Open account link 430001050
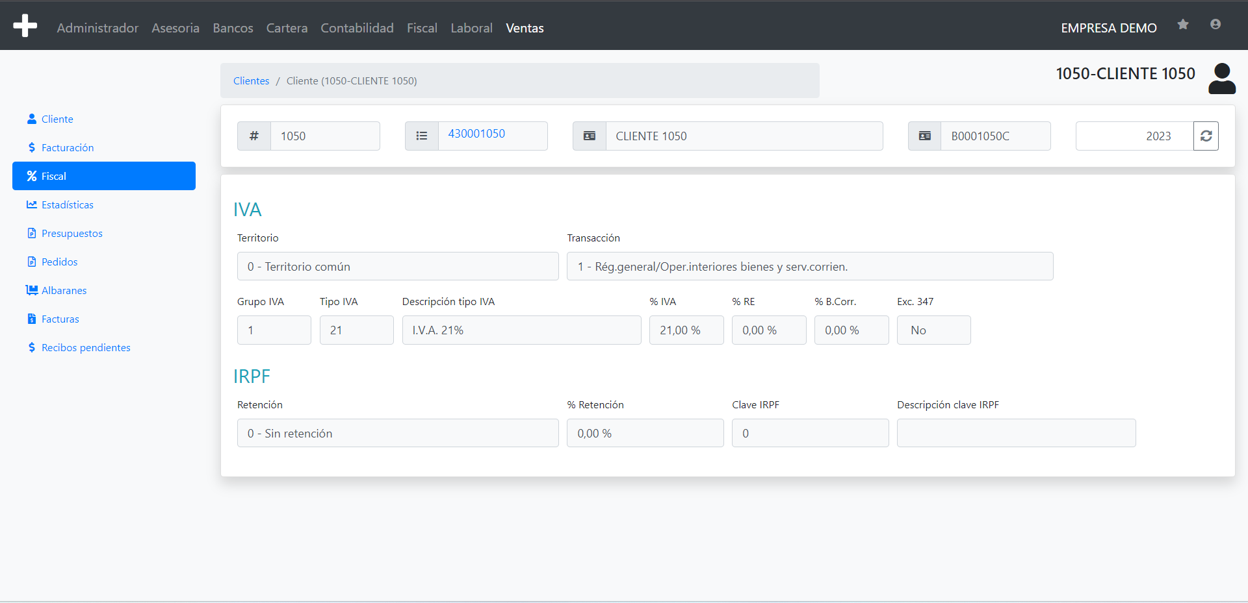 [476, 134]
